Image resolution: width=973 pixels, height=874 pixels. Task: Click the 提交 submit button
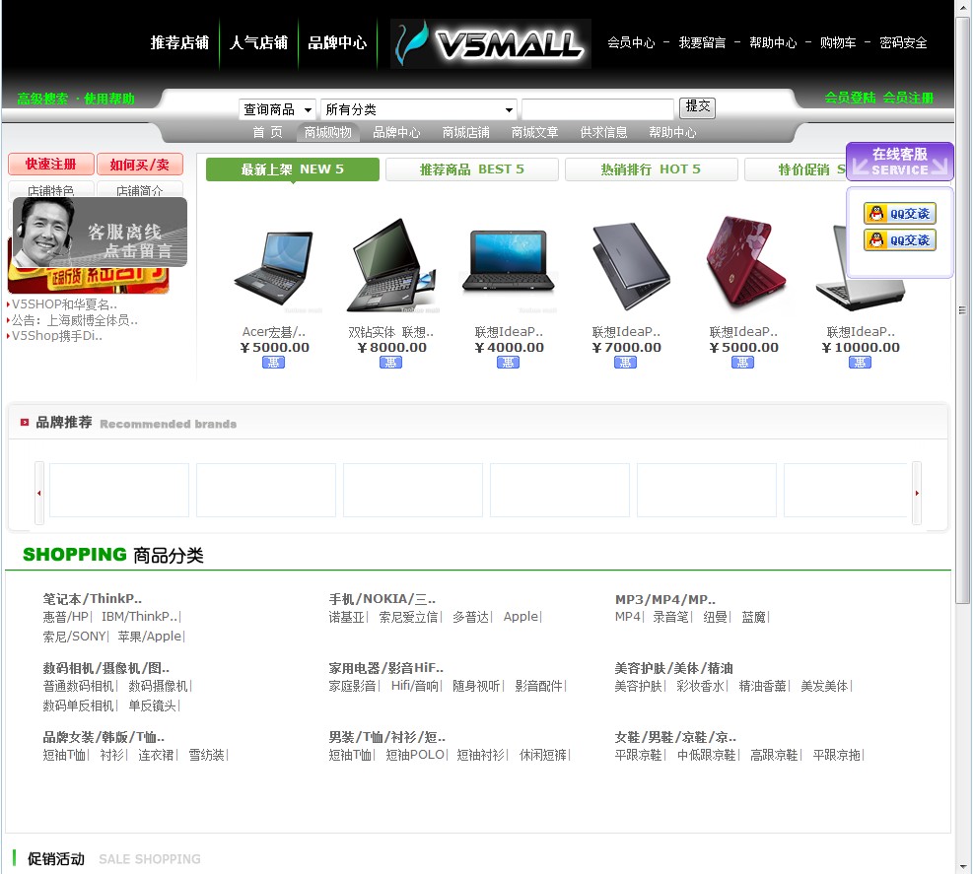(698, 107)
